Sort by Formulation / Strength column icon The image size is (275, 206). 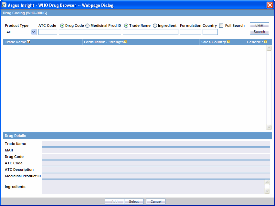point(125,42)
